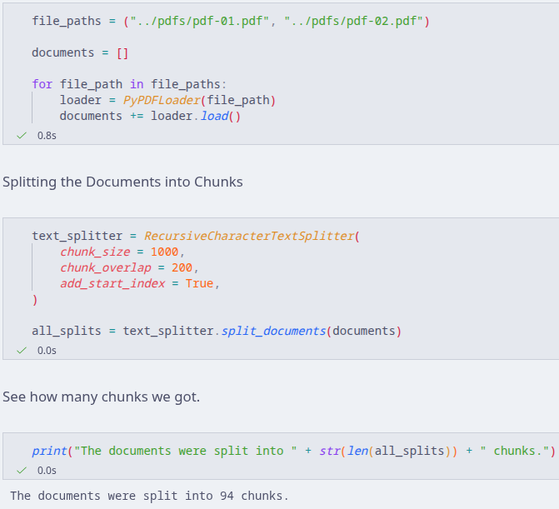Click the 'chunk_overlap = 200' argument line
This screenshot has width=559, height=509.
(x=129, y=267)
